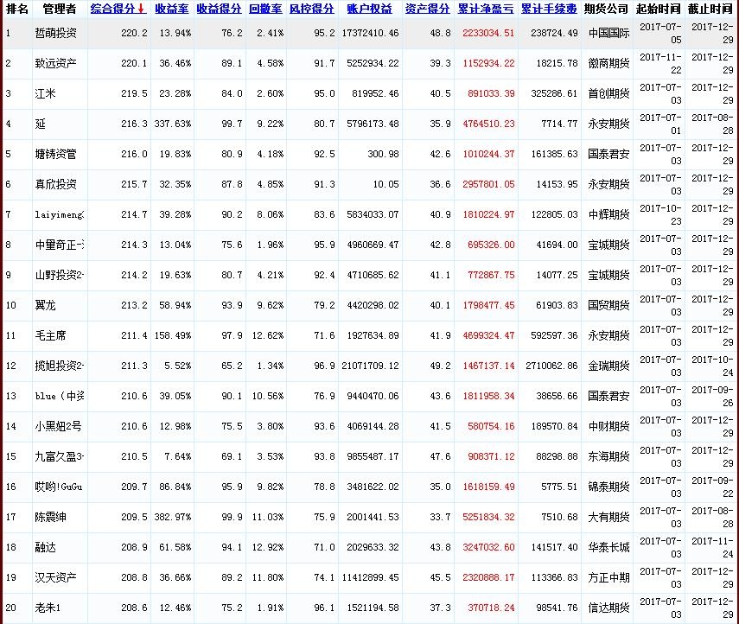Select the fee value 2710062.86
The width and height of the screenshot is (739, 624).
(552, 366)
